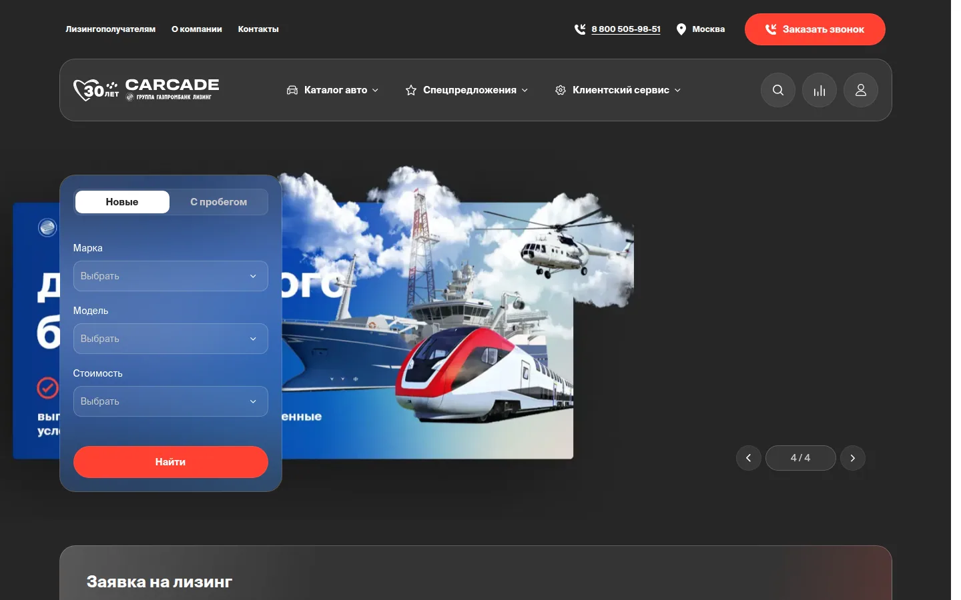Expand Клиентский сервис menu
961x600 pixels.
[x=619, y=90]
